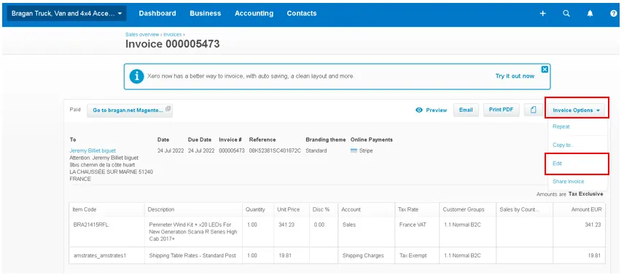
Task: Click item code BRA21415RFL
Action: click(x=91, y=225)
